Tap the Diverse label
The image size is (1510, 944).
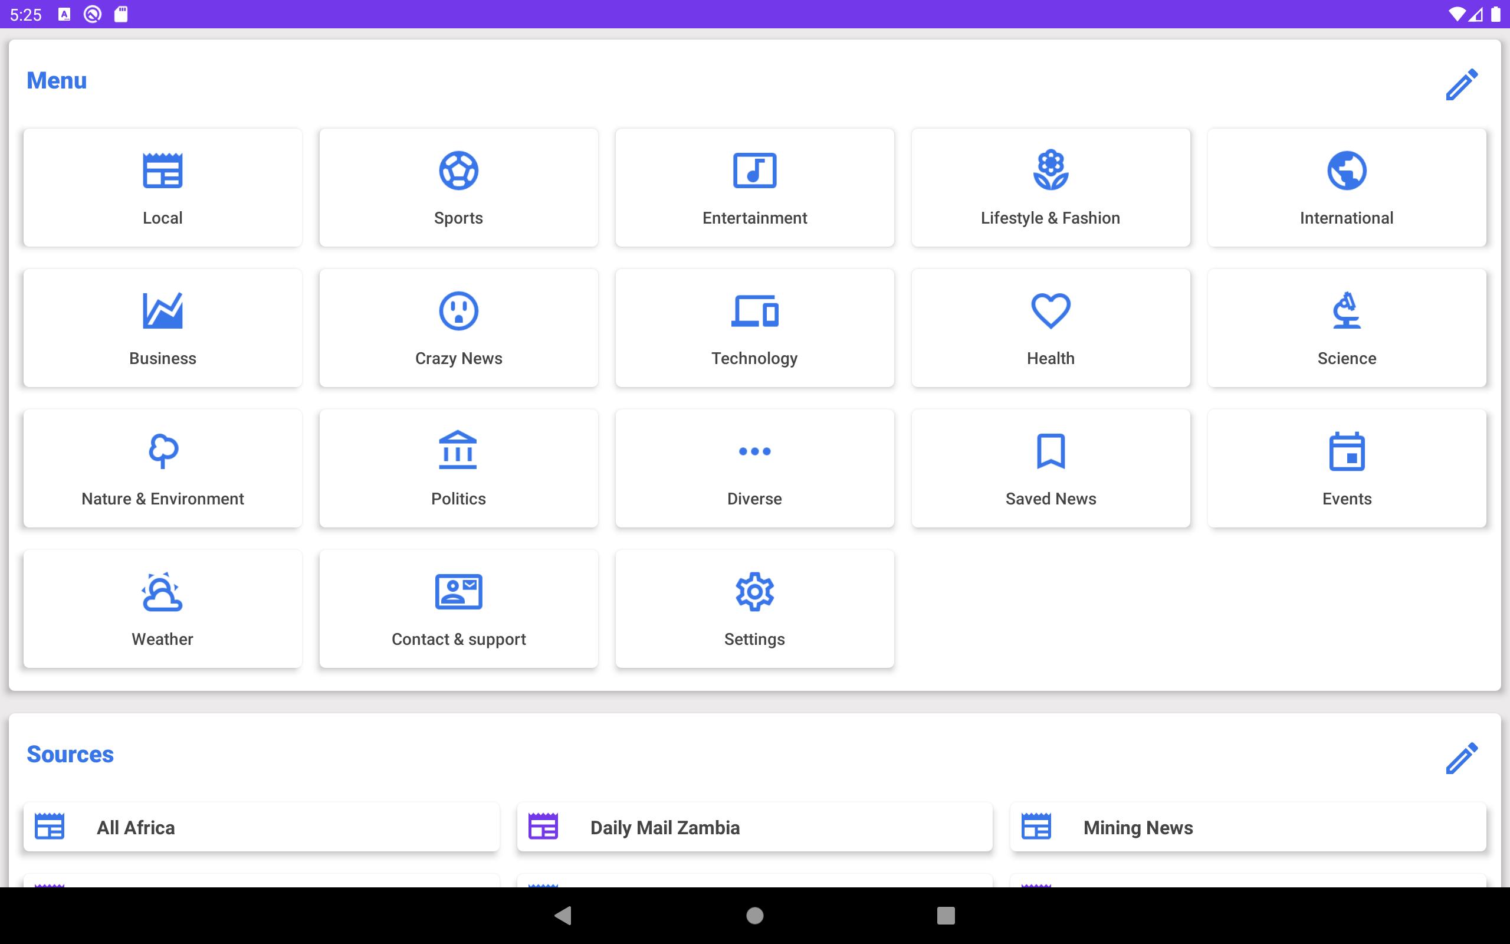[754, 499]
